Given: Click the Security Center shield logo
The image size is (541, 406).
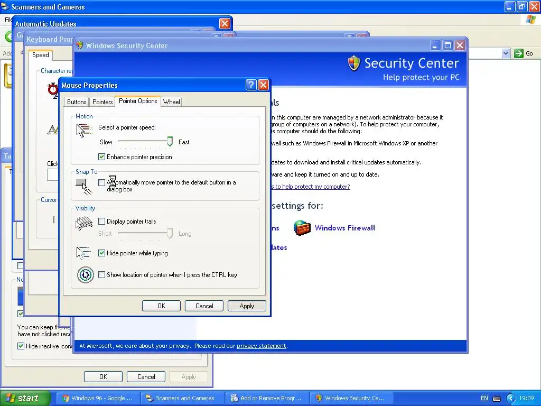Looking at the screenshot, I should coord(353,63).
